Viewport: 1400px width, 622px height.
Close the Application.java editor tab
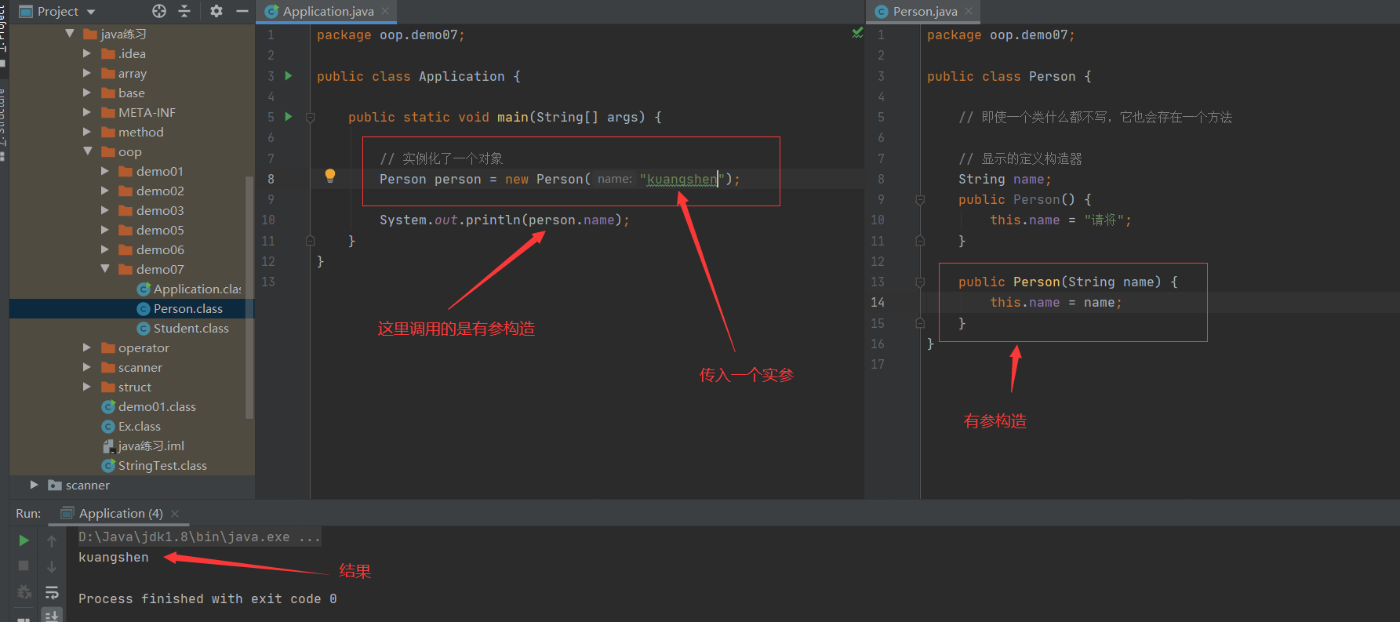pyautogui.click(x=385, y=11)
